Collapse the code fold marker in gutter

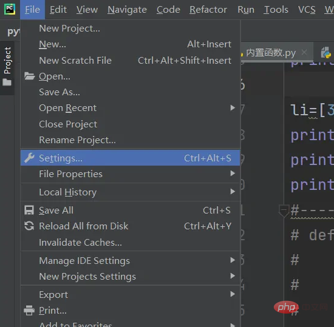pos(284,211)
